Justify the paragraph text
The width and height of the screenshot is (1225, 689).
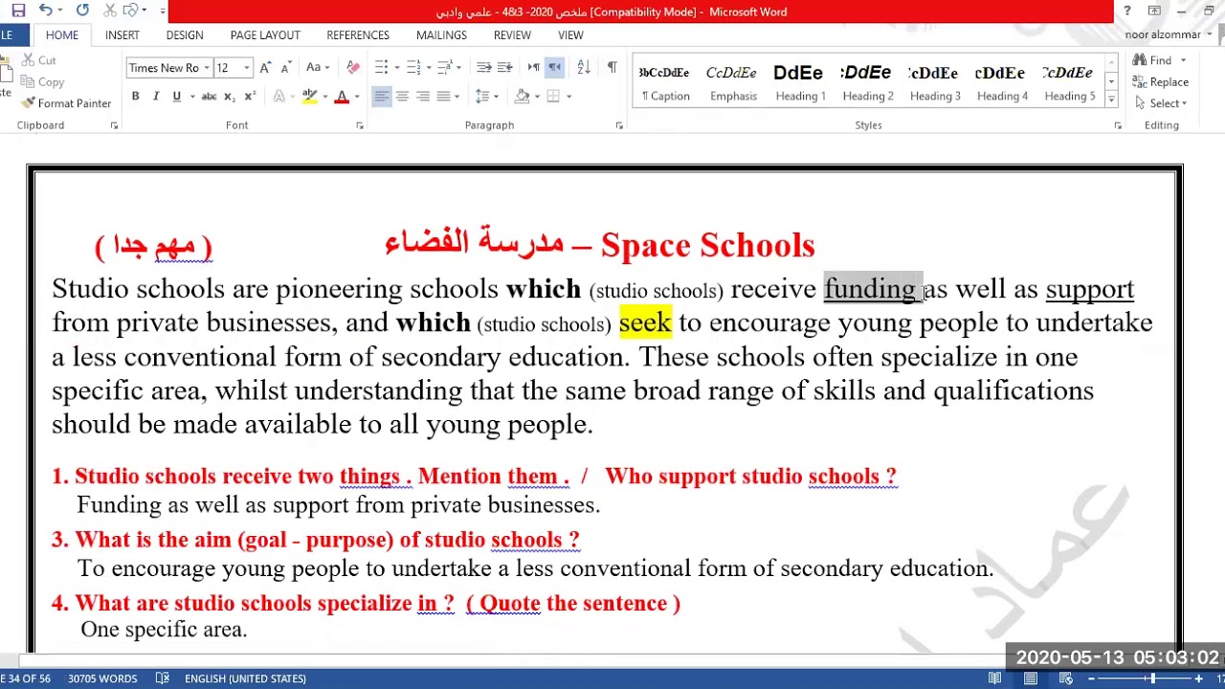[443, 97]
